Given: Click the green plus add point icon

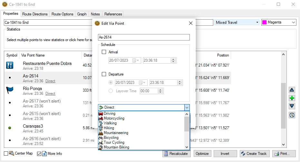Looking at the screenshot, I should (x=292, y=98).
